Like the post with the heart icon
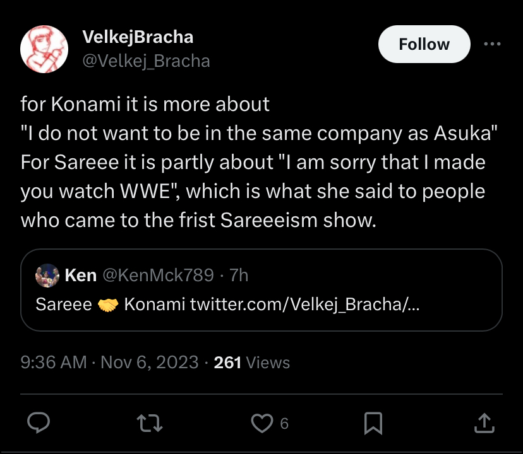This screenshot has height=454, width=523. [x=261, y=423]
